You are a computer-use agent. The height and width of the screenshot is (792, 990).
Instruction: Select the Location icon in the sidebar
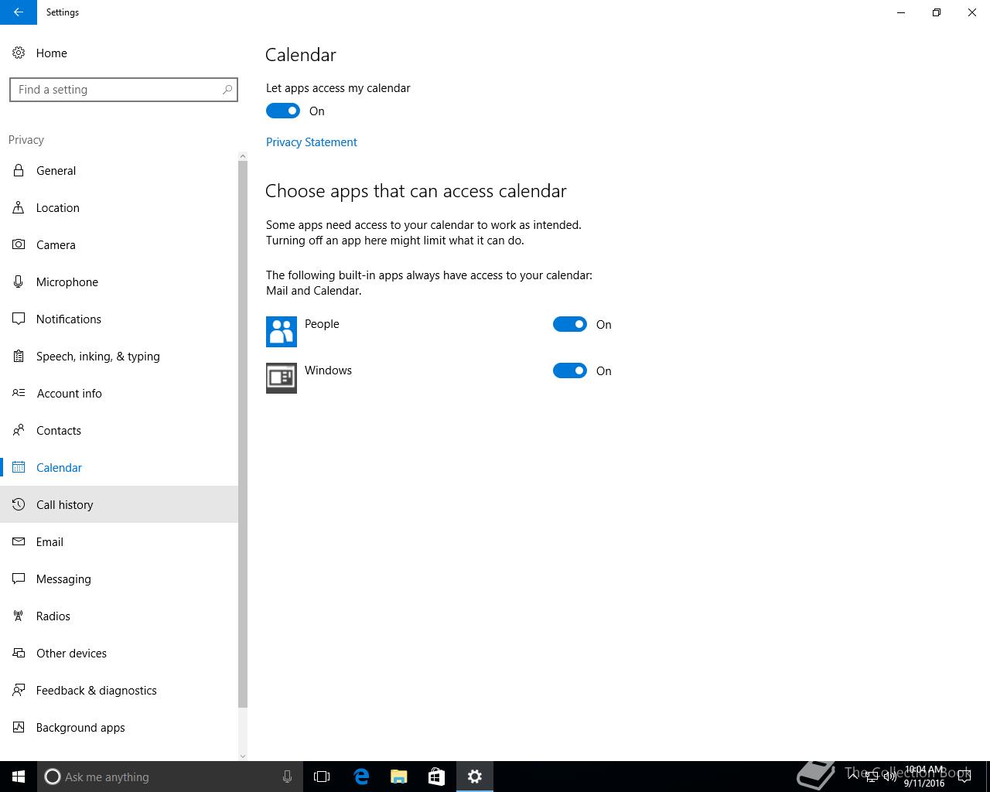[19, 207]
